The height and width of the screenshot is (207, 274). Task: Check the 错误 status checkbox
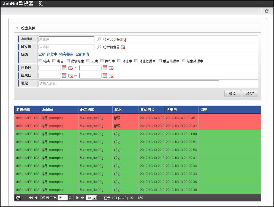coord(40,61)
